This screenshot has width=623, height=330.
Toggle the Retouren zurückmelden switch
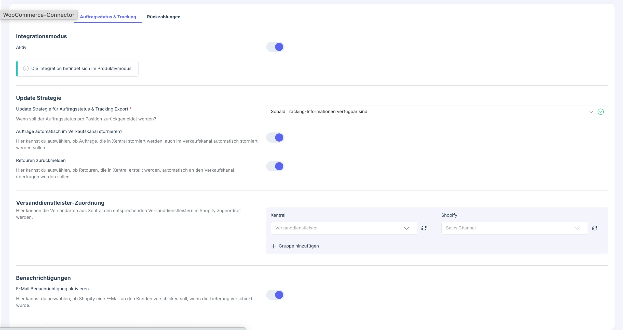pyautogui.click(x=275, y=166)
